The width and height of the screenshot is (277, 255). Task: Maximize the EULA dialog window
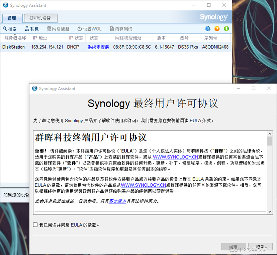254,88
